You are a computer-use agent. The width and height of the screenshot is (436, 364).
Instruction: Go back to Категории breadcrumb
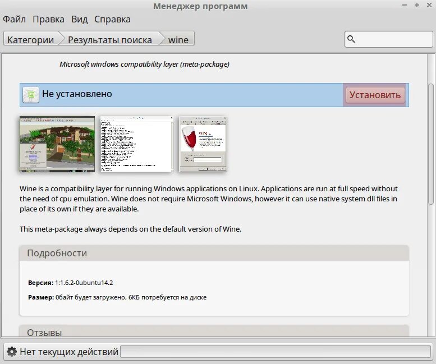click(31, 39)
